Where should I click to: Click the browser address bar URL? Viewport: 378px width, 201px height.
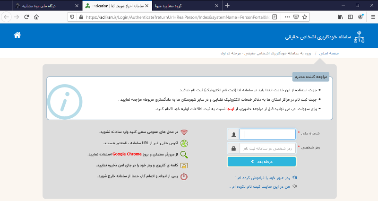coord(178,17)
